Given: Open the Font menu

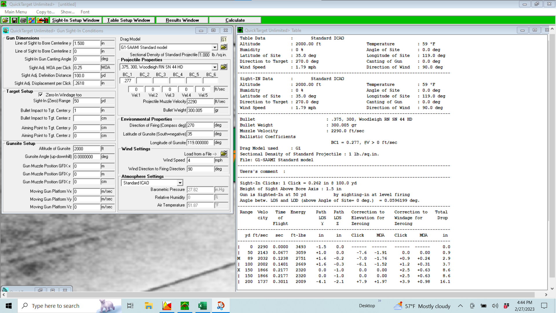Looking at the screenshot, I should point(85,12).
